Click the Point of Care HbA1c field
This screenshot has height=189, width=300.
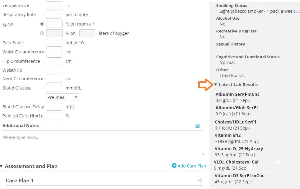54,116
